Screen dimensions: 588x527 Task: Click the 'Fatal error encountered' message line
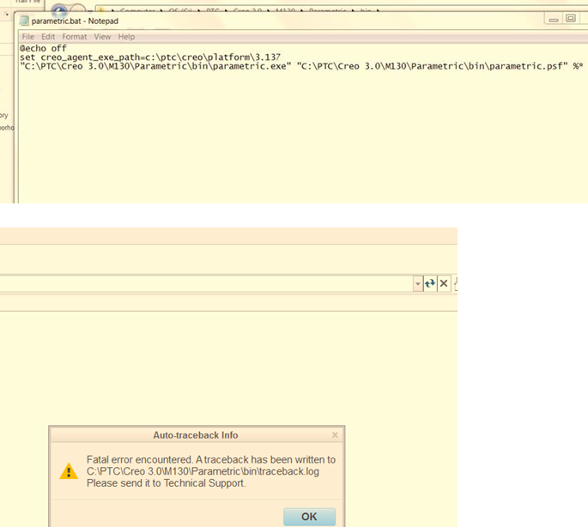211,459
